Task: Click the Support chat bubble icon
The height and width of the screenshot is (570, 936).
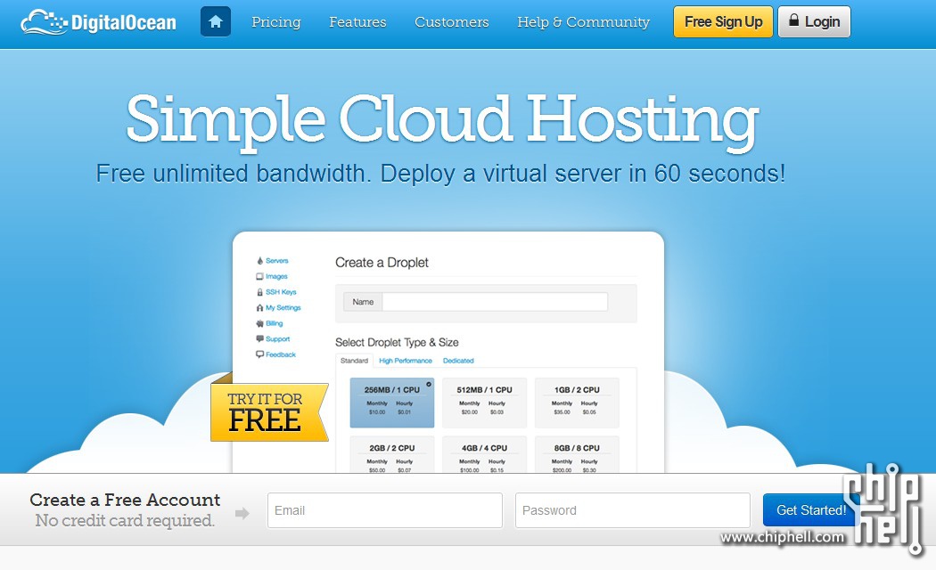Action: 259,338
